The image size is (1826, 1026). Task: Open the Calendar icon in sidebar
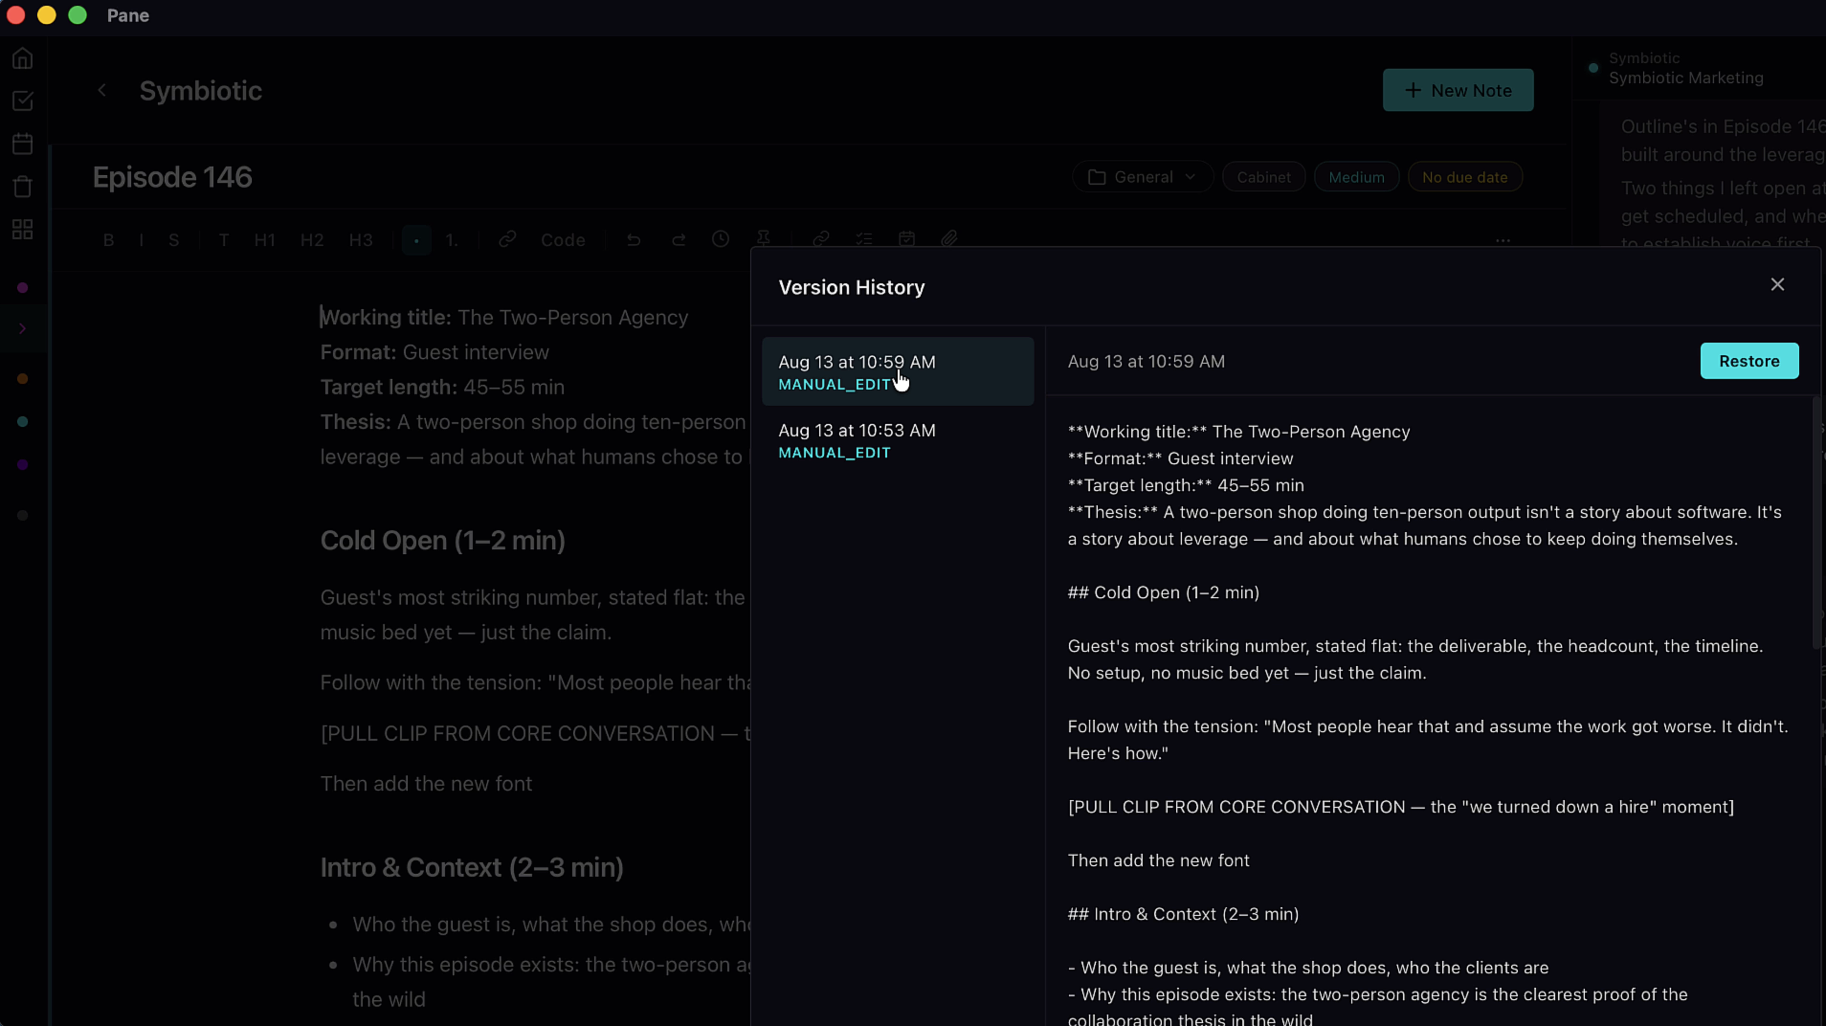[x=22, y=144]
